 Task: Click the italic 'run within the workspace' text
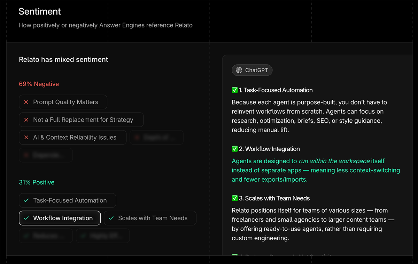pos(334,161)
